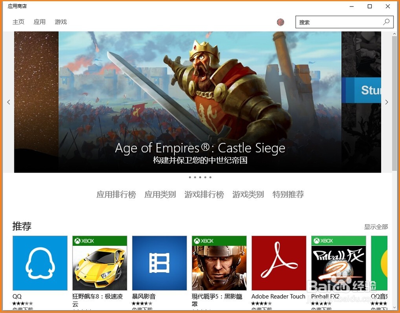Click the Pinball FX2 title text
Image resolution: width=400 pixels, height=313 pixels.
click(325, 297)
